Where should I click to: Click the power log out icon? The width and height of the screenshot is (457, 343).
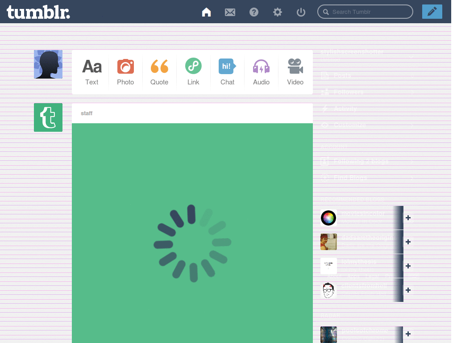tap(301, 12)
